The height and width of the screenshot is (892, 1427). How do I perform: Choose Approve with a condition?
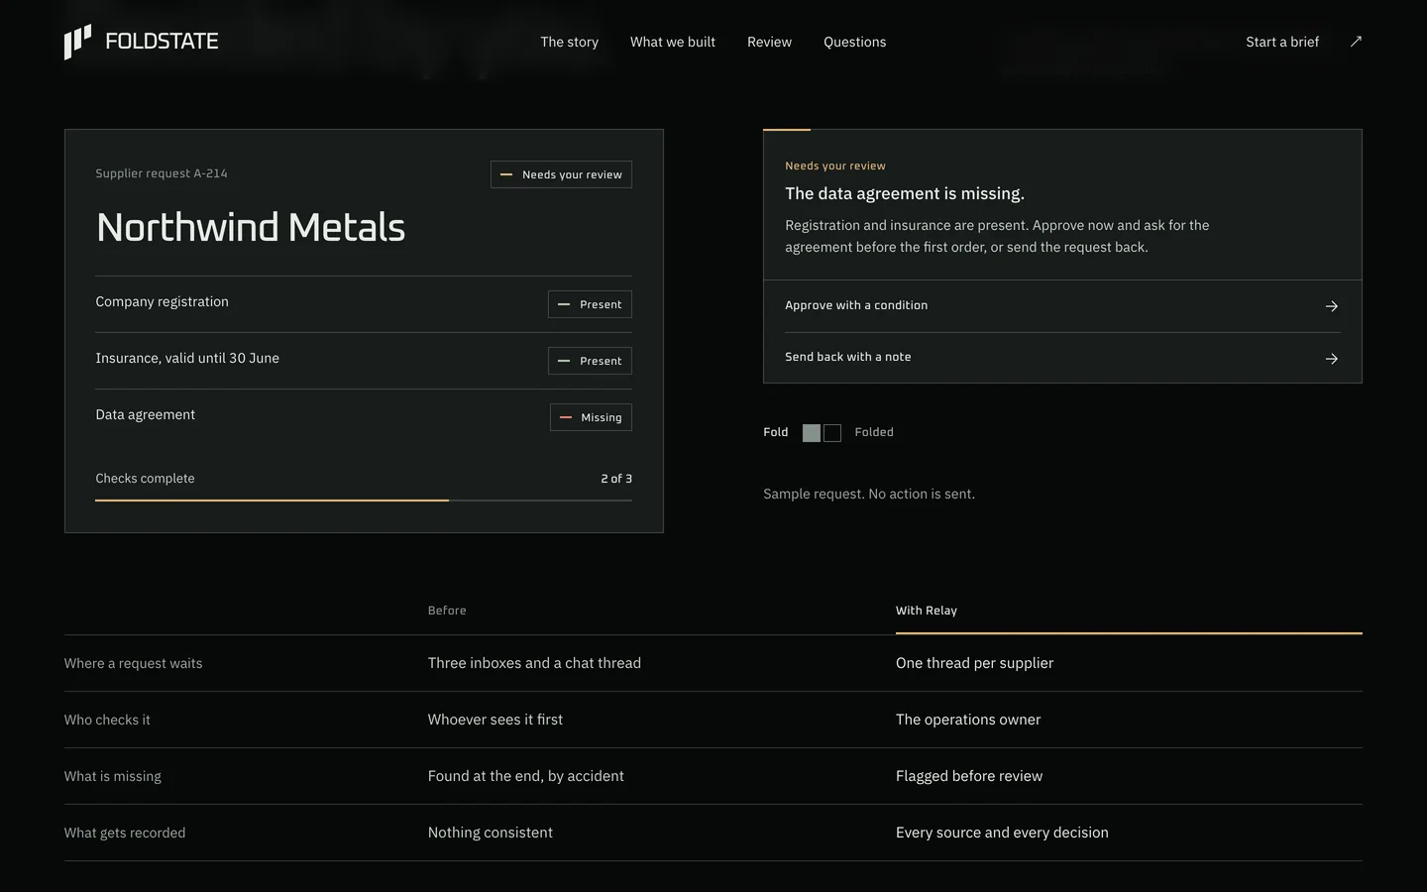pos(1062,305)
